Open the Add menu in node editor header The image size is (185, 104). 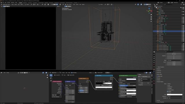pos(66,73)
